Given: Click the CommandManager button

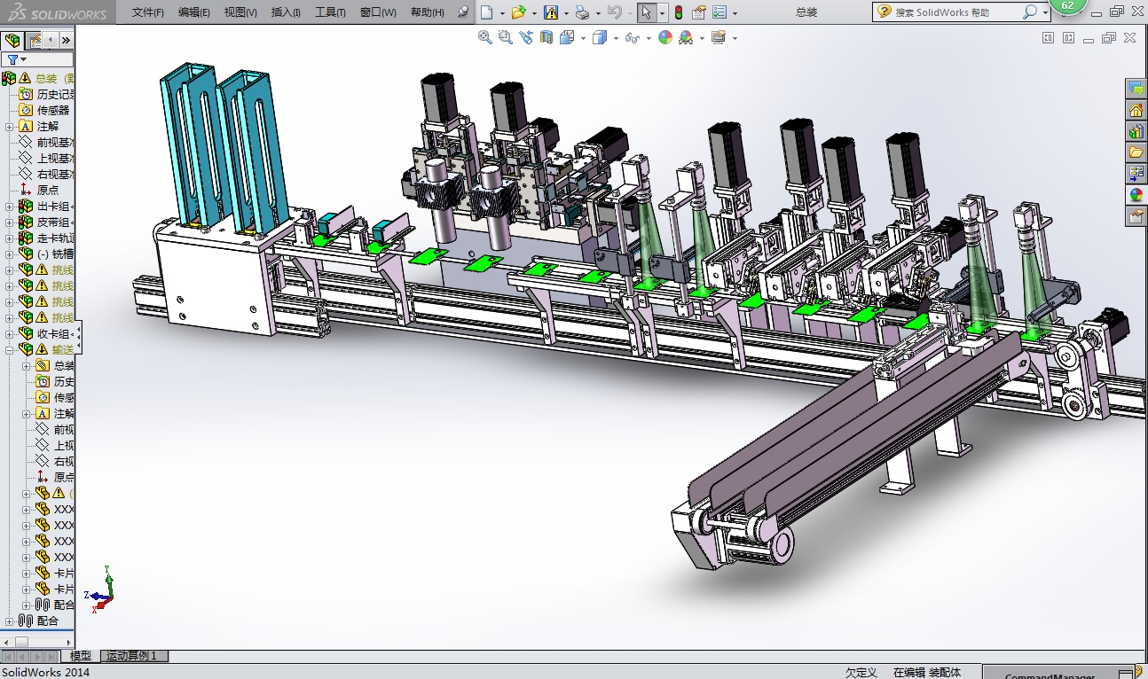Looking at the screenshot, I should [1050, 674].
